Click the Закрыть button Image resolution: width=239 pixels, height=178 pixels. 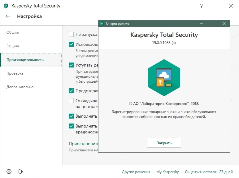(x=164, y=143)
